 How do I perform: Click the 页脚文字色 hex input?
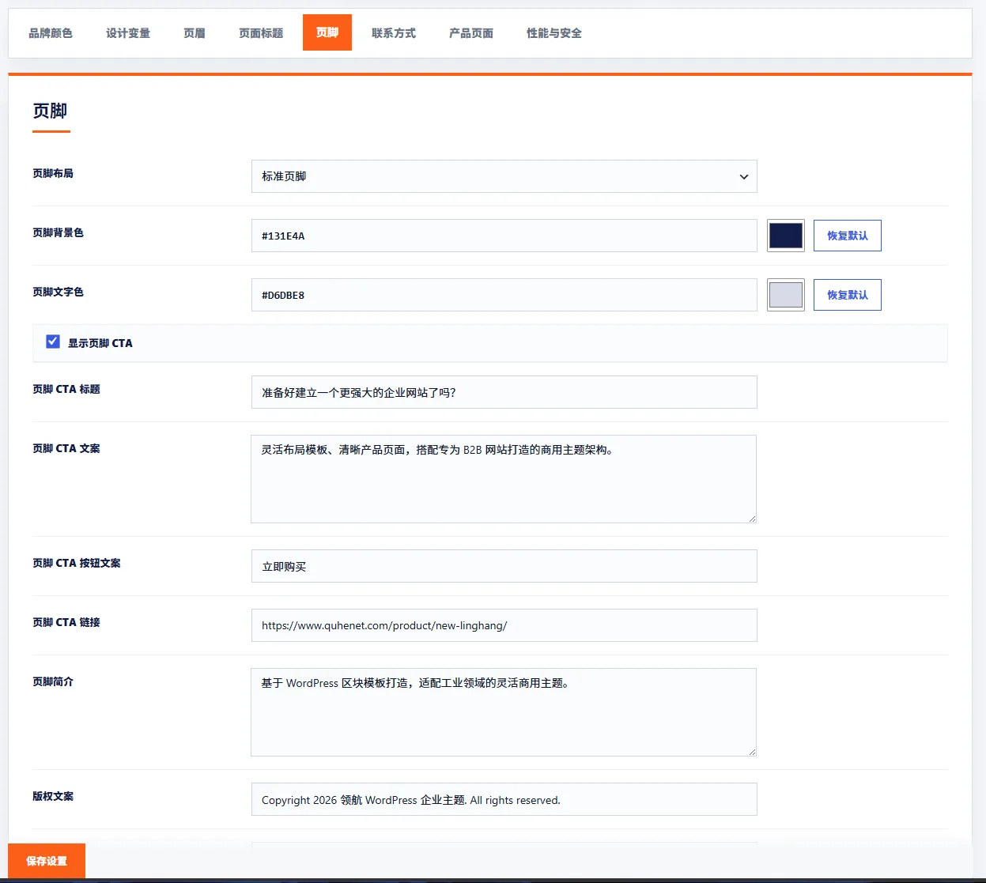[504, 295]
